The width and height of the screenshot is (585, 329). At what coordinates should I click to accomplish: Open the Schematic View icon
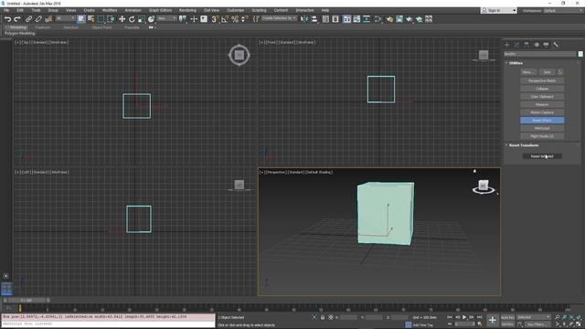[367, 19]
